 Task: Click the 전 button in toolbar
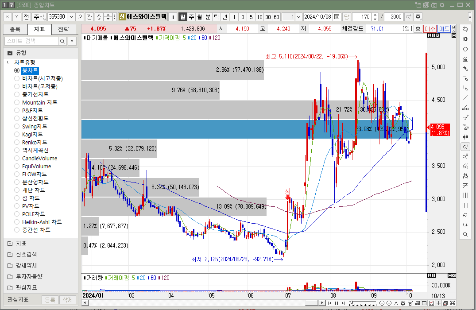[x=26, y=17]
